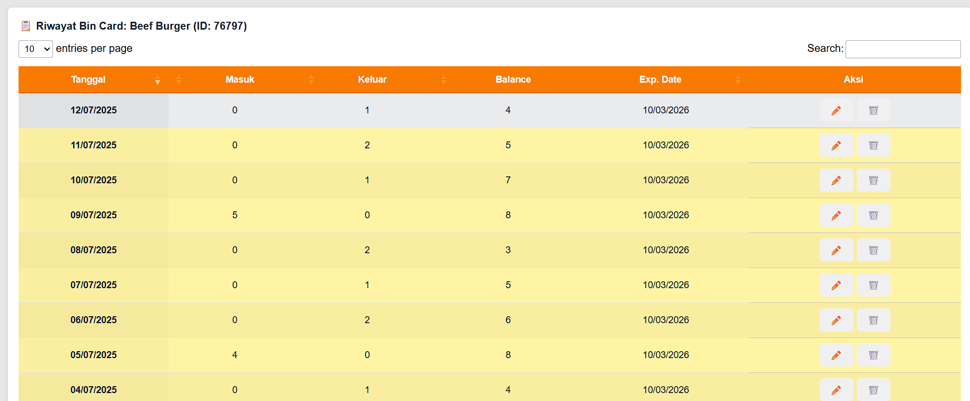Edit the 07/07/2025 entry with pencil icon
The width and height of the screenshot is (970, 401).
click(836, 285)
